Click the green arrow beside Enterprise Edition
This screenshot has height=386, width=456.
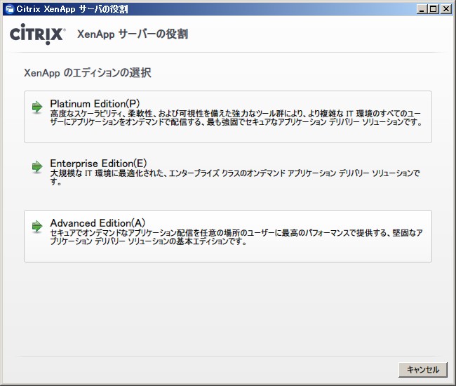[37, 167]
